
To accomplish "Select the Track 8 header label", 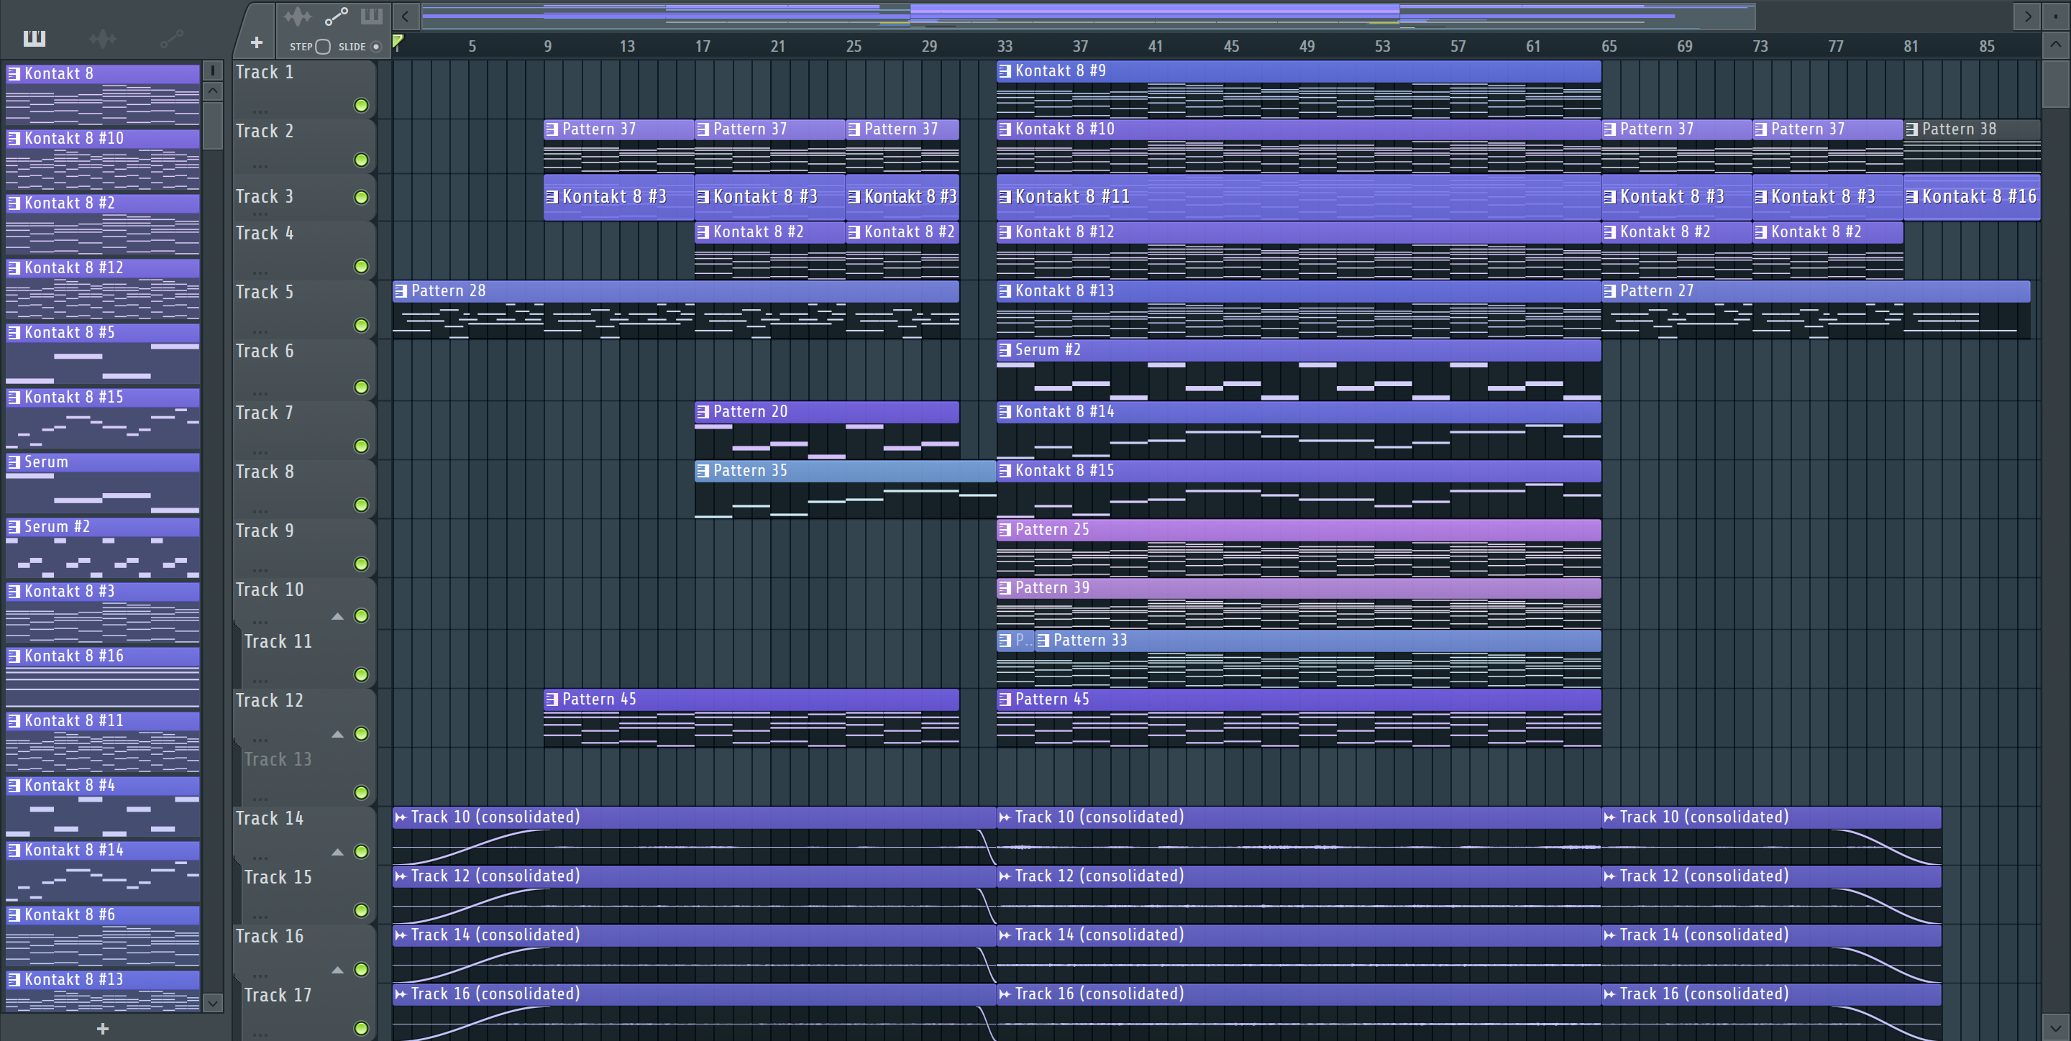I will click(x=265, y=472).
